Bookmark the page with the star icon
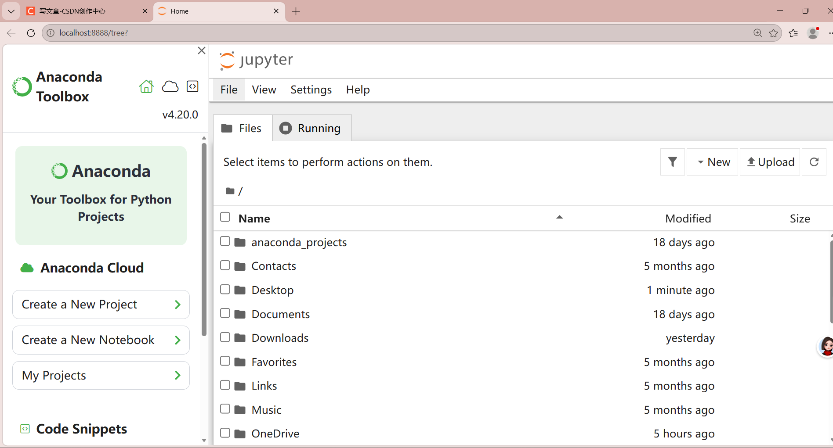 (773, 33)
